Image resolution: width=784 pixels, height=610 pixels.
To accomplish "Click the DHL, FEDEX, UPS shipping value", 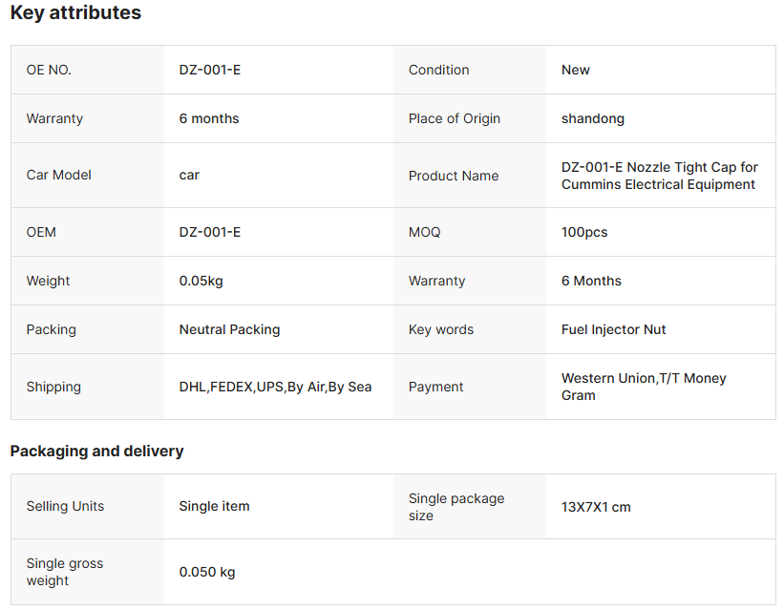I will click(275, 387).
